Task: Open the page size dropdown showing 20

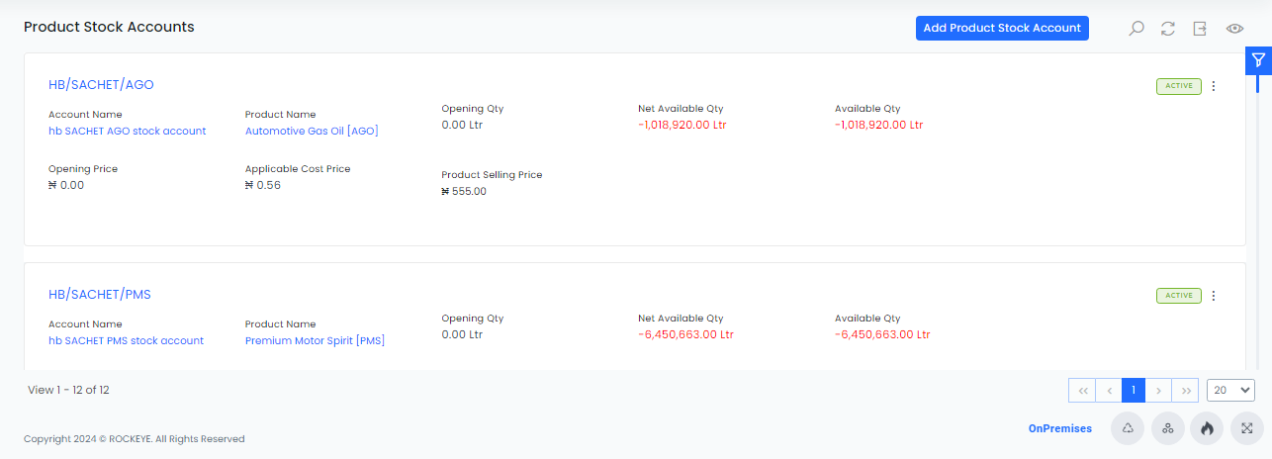Action: pos(1230,390)
